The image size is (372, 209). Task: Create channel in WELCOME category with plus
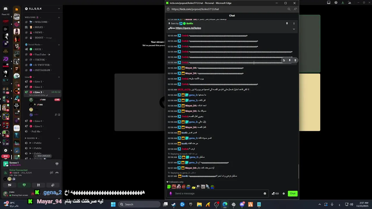coord(59,17)
